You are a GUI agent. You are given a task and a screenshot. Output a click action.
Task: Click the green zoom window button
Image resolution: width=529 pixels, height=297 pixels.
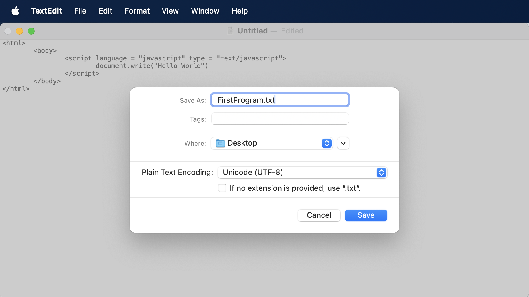coord(31,31)
